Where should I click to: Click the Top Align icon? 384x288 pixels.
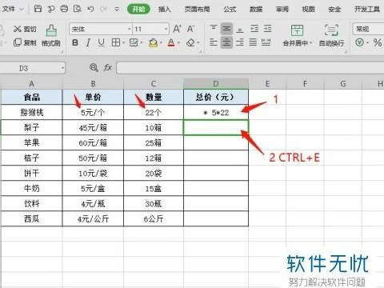214,29
